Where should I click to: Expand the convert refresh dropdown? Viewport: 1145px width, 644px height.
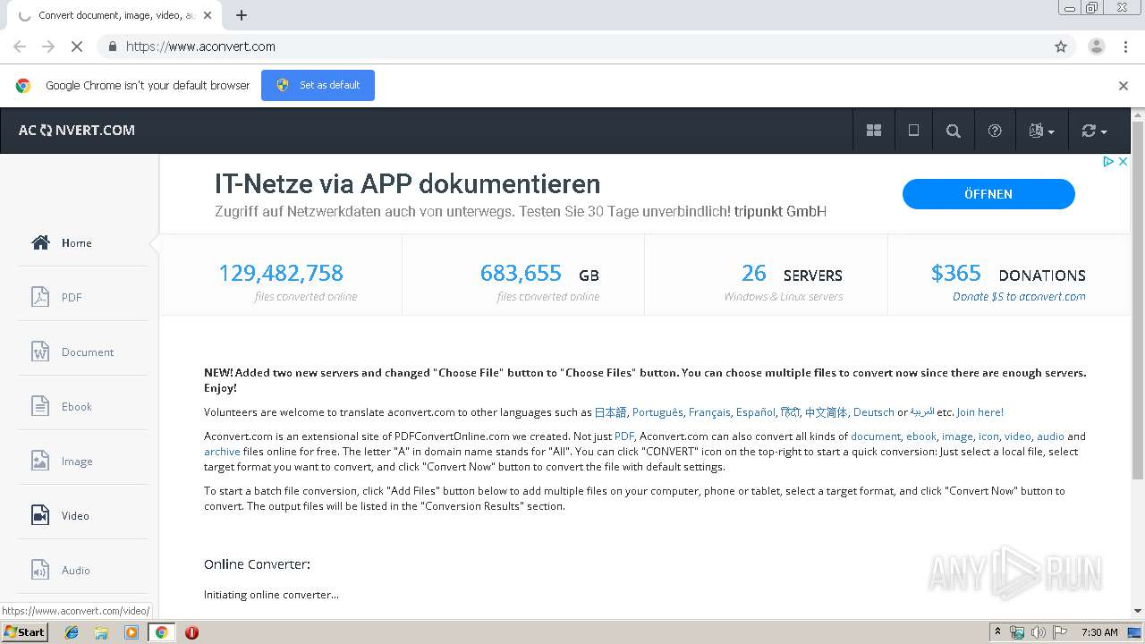(x=1094, y=131)
